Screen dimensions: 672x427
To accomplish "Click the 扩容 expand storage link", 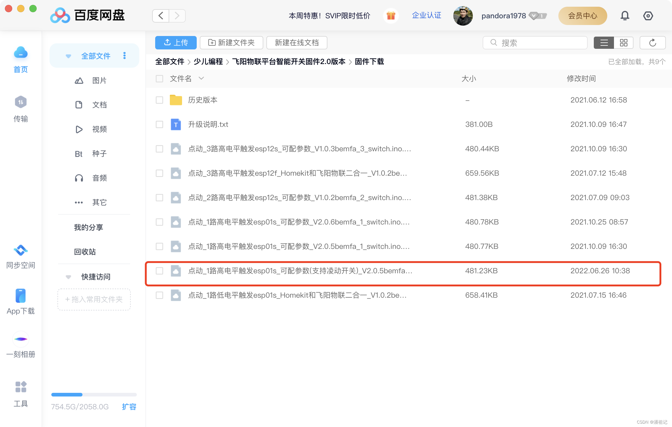I will click(x=129, y=407).
